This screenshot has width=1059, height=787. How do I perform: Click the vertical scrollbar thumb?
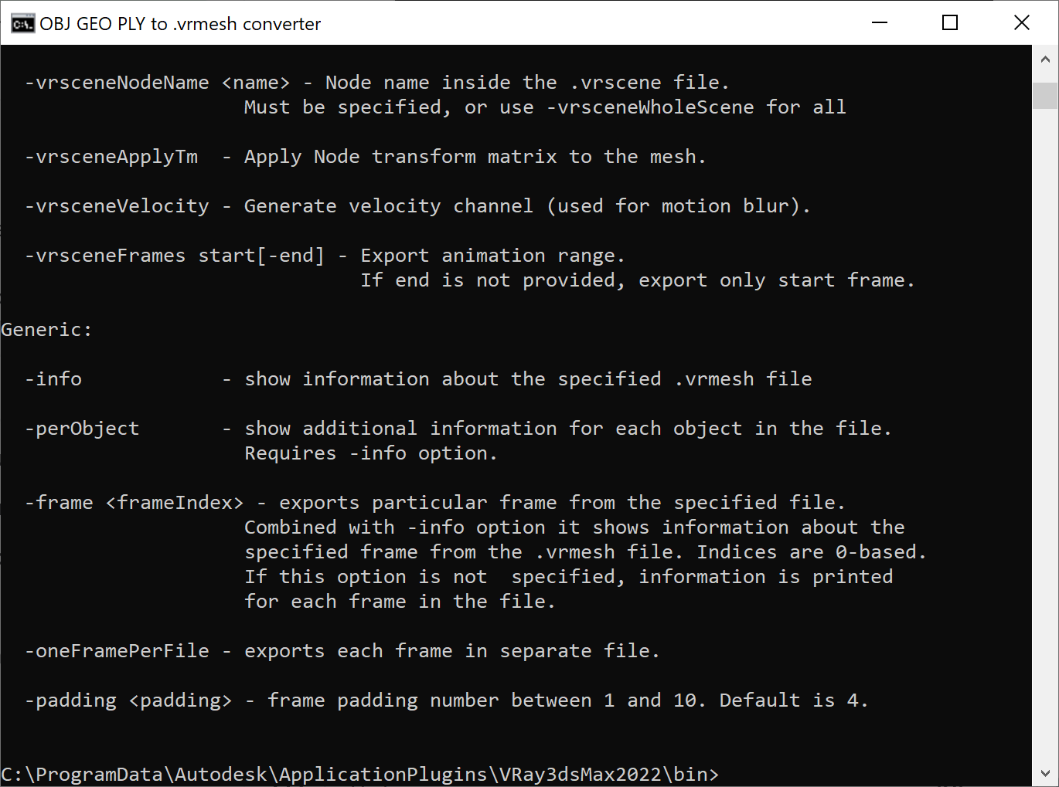point(1045,95)
